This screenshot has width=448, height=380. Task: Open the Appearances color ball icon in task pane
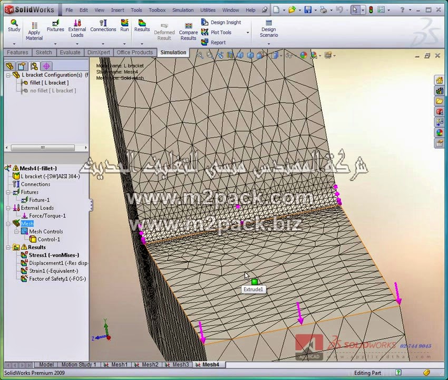[x=439, y=132]
